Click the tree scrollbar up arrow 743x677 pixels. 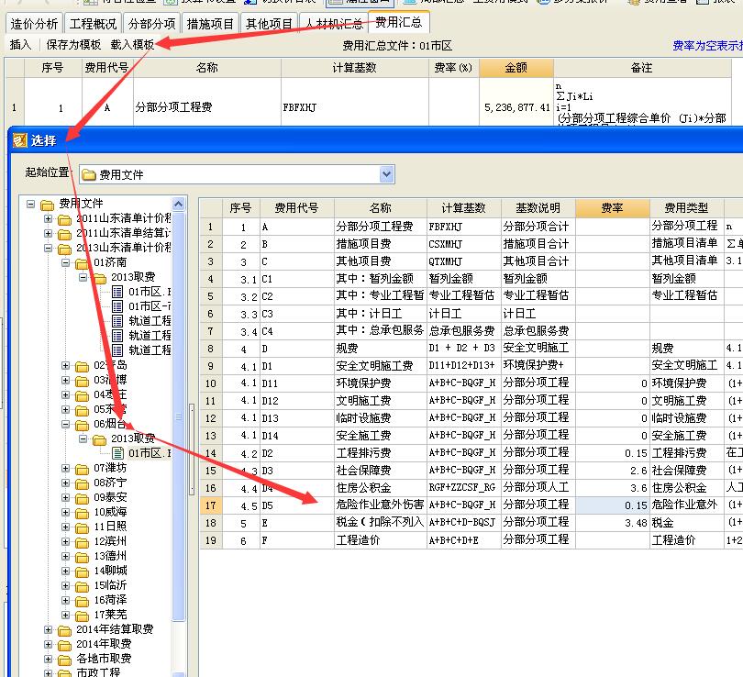[x=179, y=205]
